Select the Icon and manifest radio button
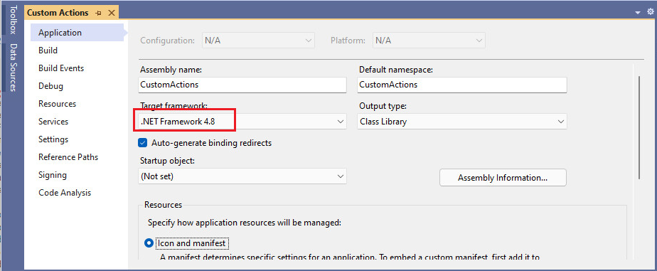The image size is (657, 271). (x=149, y=243)
